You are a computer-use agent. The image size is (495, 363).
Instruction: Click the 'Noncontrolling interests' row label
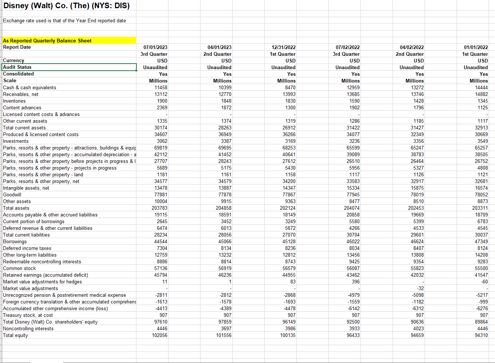click(28, 328)
